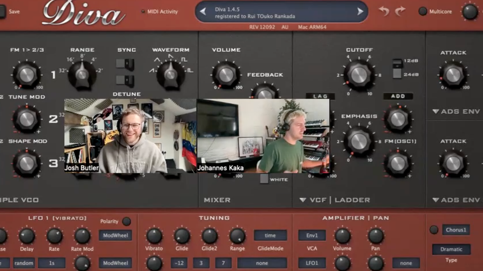483x271 pixels.
Task: Click the redo arrow icon
Action: click(400, 11)
